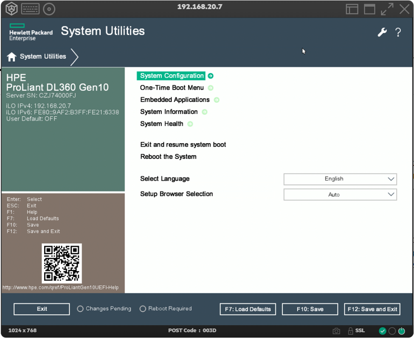Click the home icon in breadcrumb
Screen dimensions: 414x338
(x=12, y=56)
